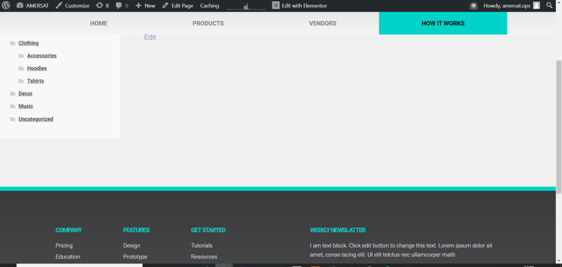Click the Edit Page pencil icon
This screenshot has width=562, height=267.
(x=165, y=6)
